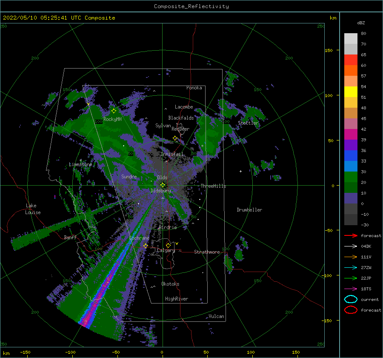Click the Sylvan label on map
This screenshot has width=383, height=358.
pos(163,126)
